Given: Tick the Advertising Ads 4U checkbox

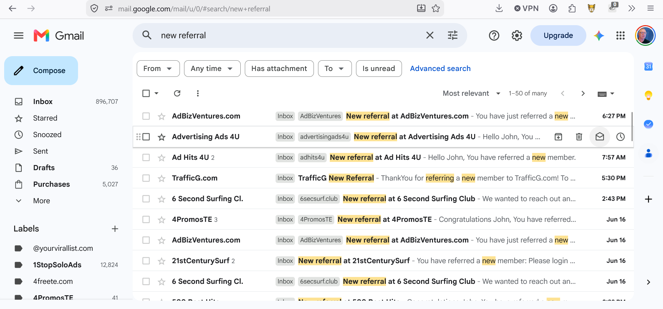Looking at the screenshot, I should pos(146,137).
